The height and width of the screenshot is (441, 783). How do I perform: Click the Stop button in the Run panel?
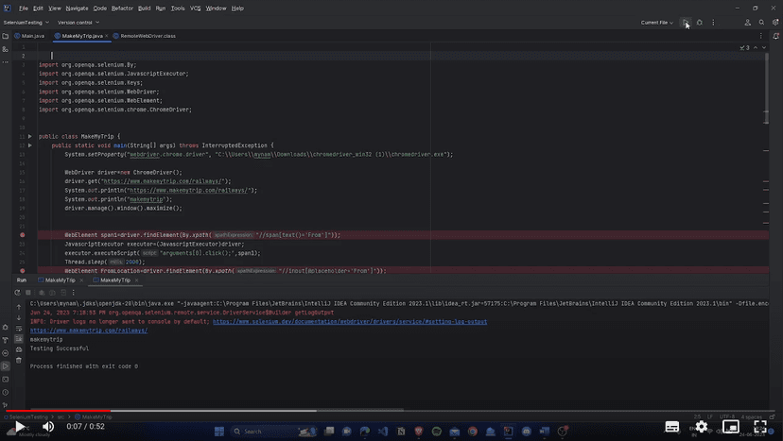[28, 293]
